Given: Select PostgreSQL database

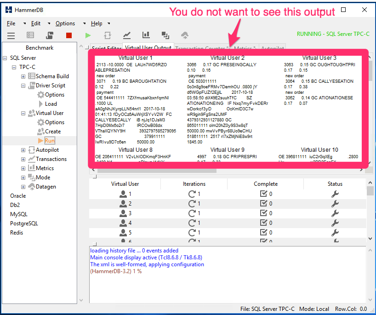Looking at the screenshot, I should pos(24,223).
